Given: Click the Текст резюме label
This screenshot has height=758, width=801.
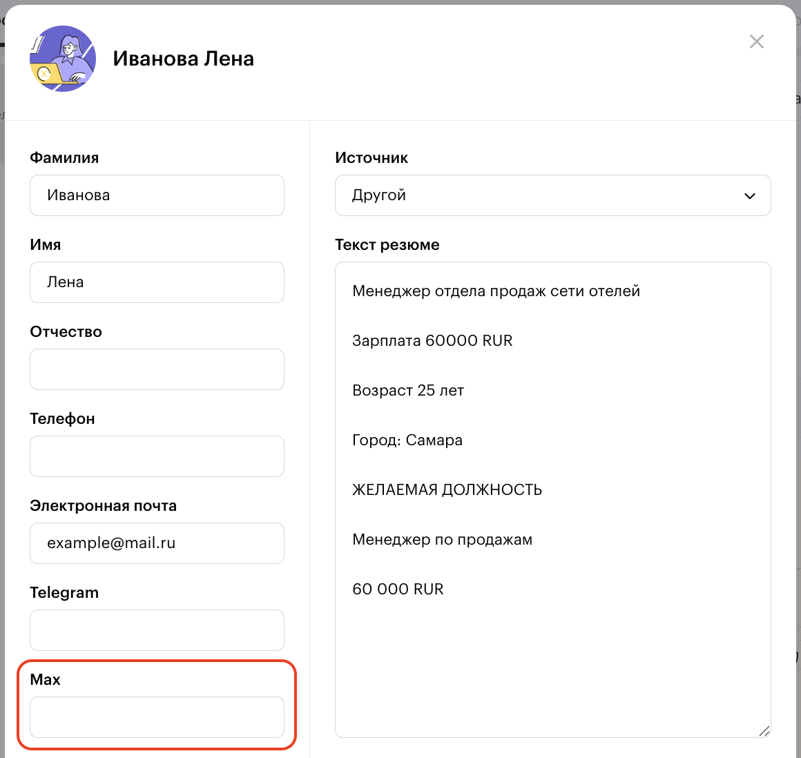Looking at the screenshot, I should click(387, 245).
